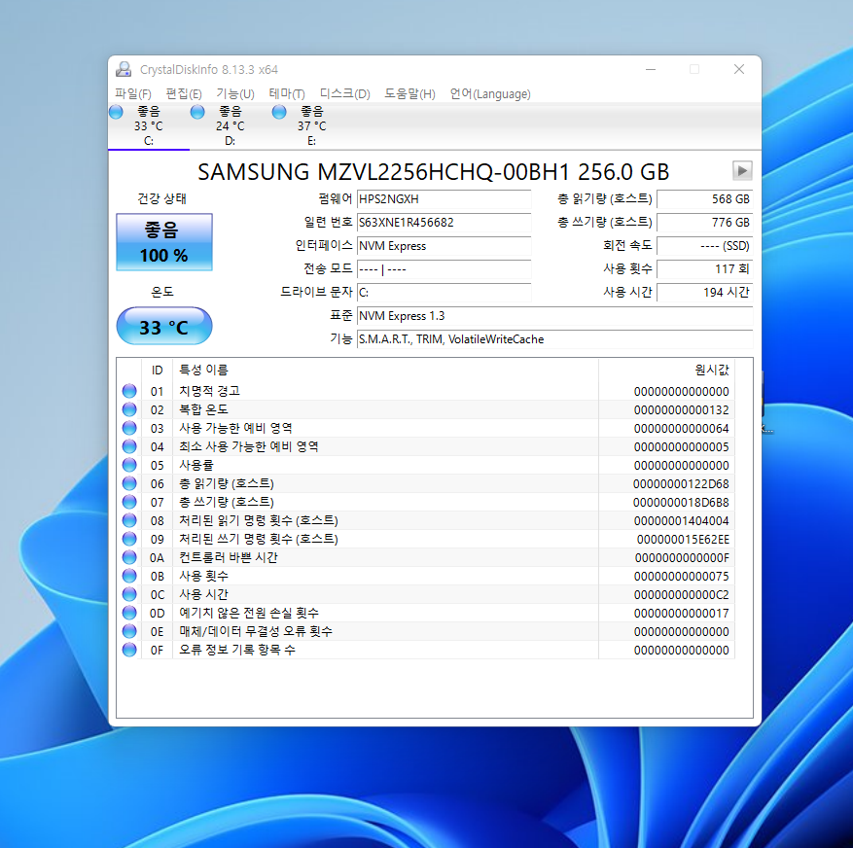Click the 194 시간 power on hours field
The height and width of the screenshot is (848, 853).
tap(705, 293)
